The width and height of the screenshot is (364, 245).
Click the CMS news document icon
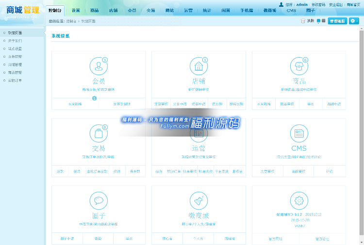pos(299,133)
